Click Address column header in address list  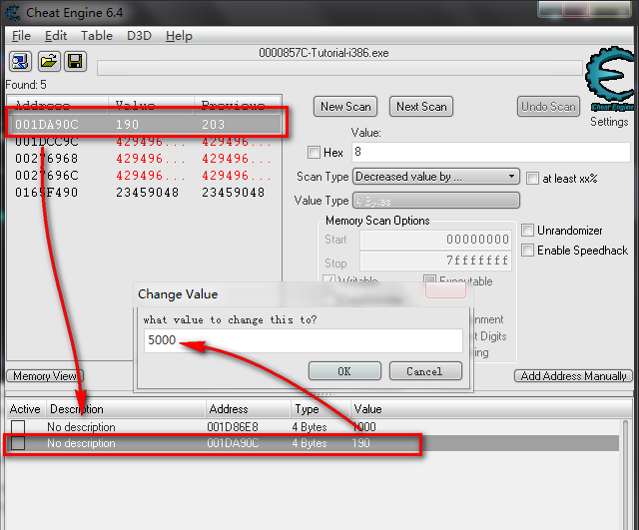248,409
